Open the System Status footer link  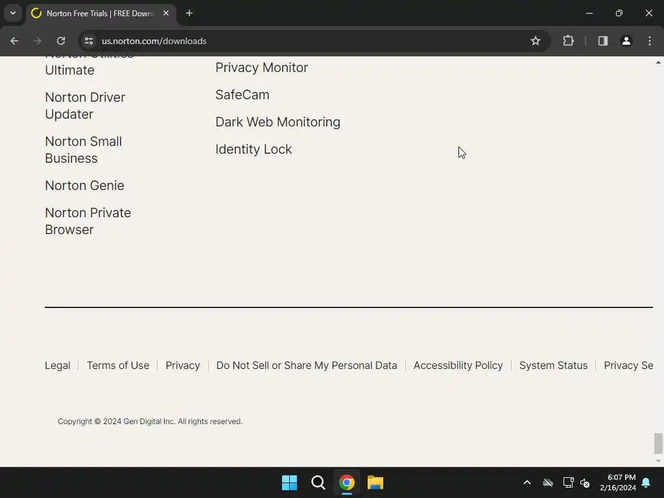554,366
